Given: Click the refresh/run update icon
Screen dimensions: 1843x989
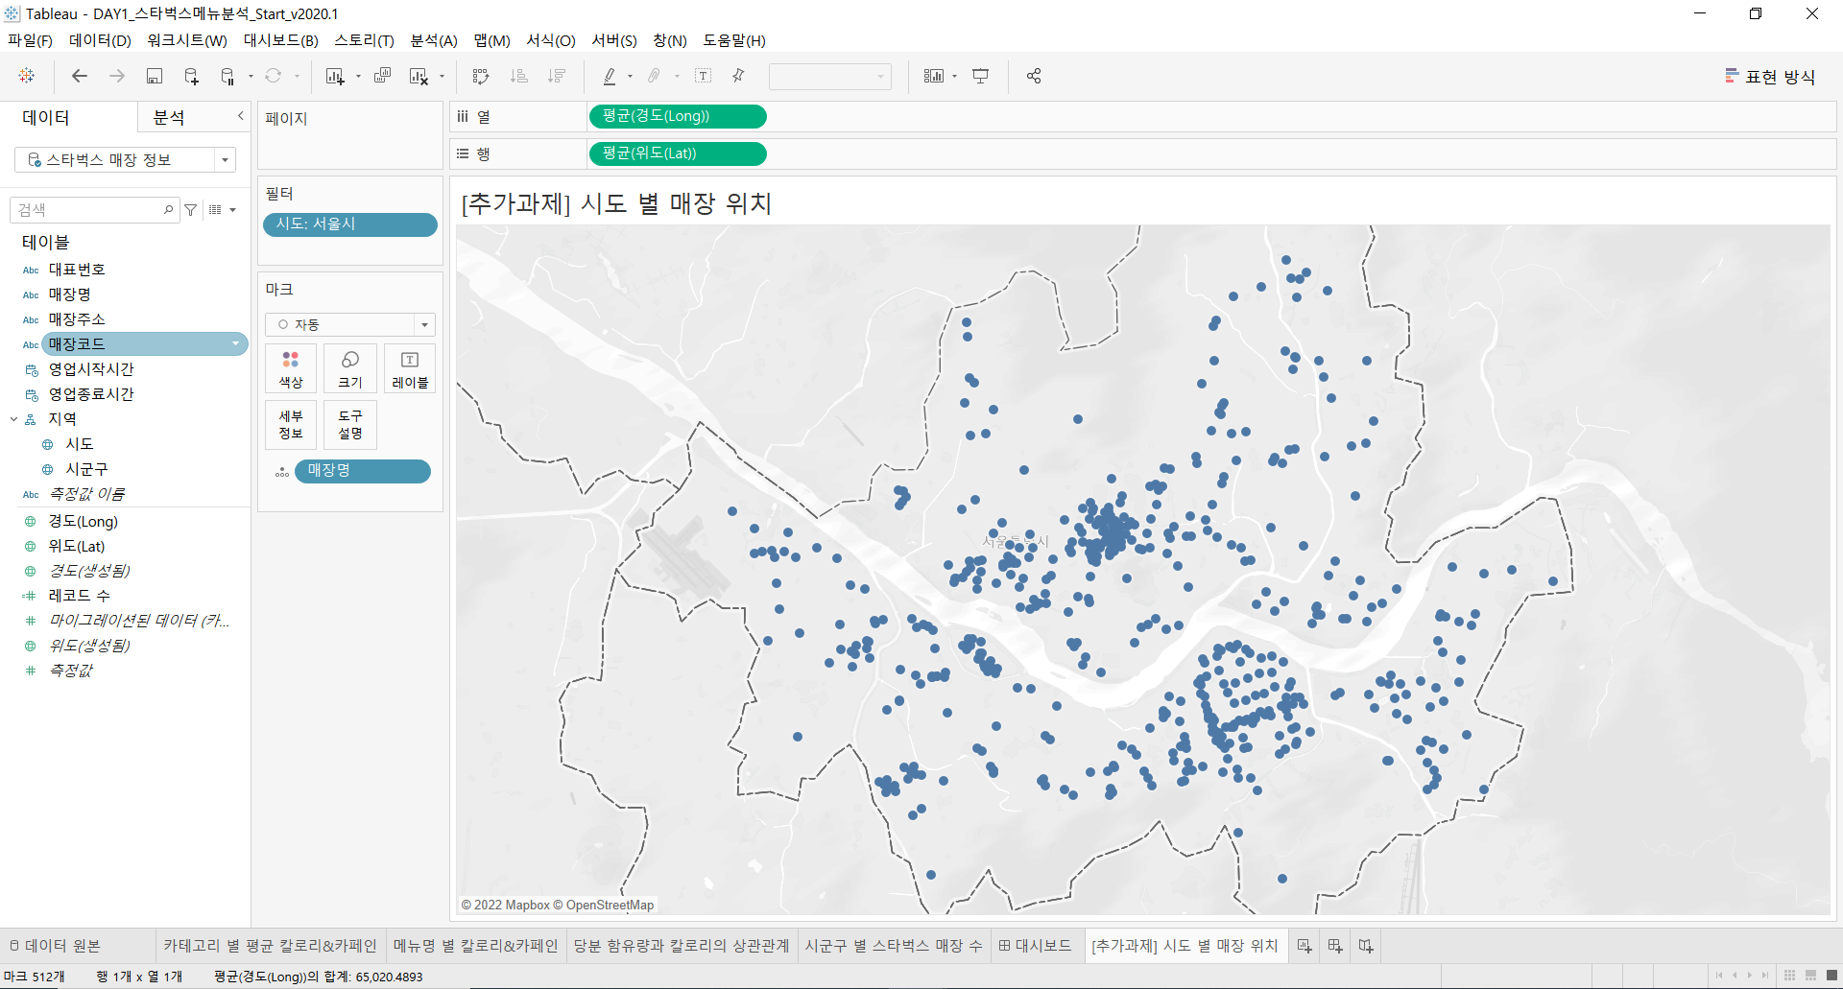Looking at the screenshot, I should [x=274, y=76].
